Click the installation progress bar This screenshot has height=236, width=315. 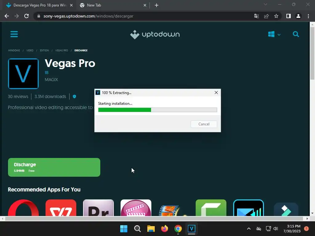(157, 110)
